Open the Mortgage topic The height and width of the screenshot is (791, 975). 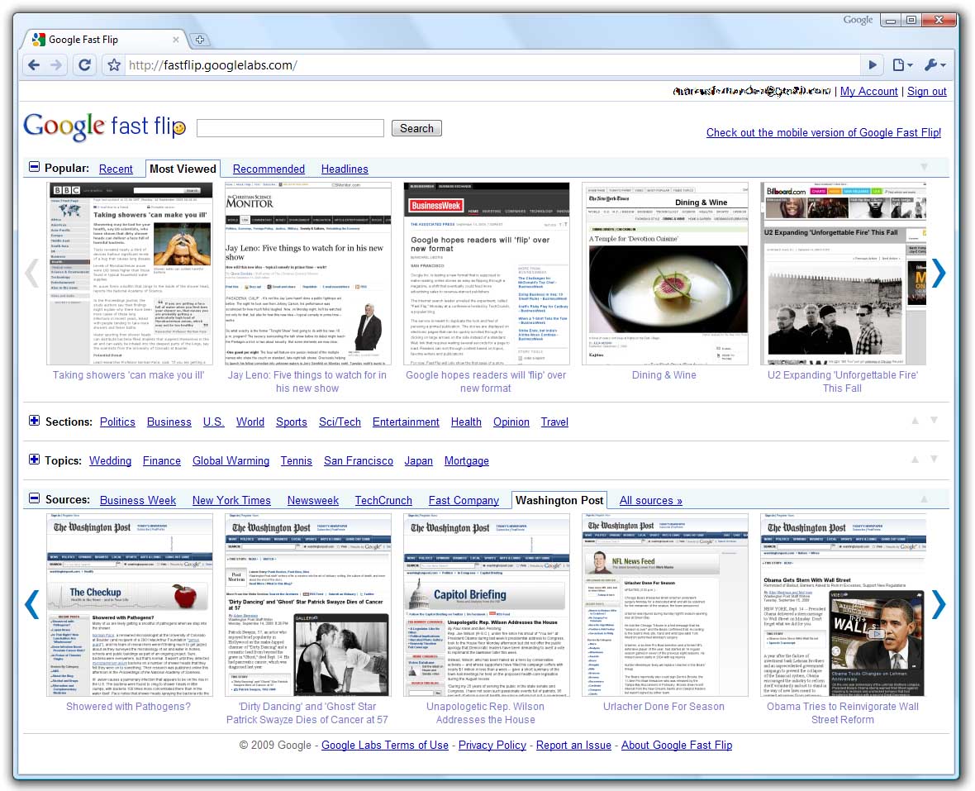pyautogui.click(x=466, y=460)
